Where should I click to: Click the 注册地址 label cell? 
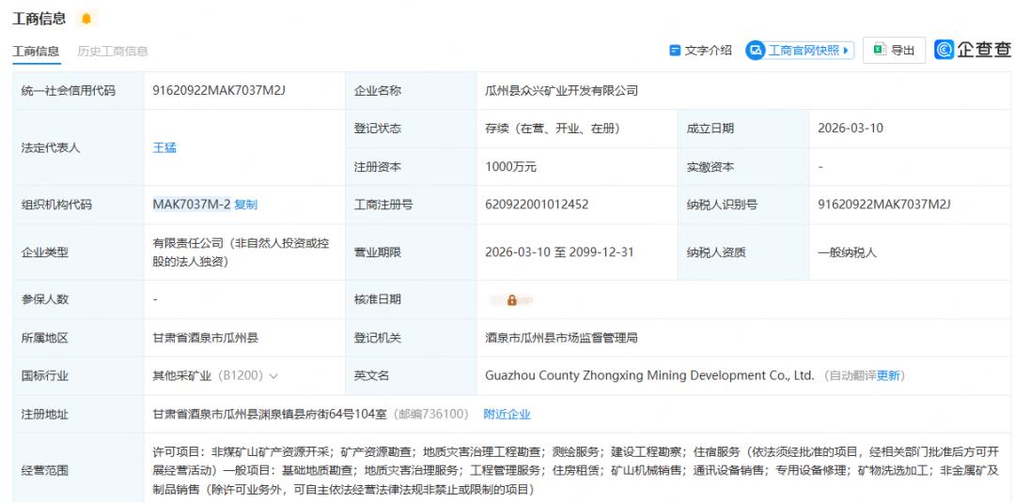point(78,414)
